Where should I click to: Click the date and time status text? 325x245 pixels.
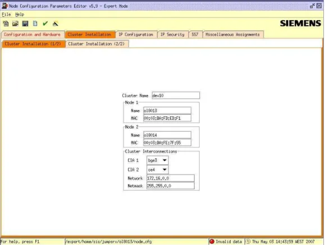(283, 242)
